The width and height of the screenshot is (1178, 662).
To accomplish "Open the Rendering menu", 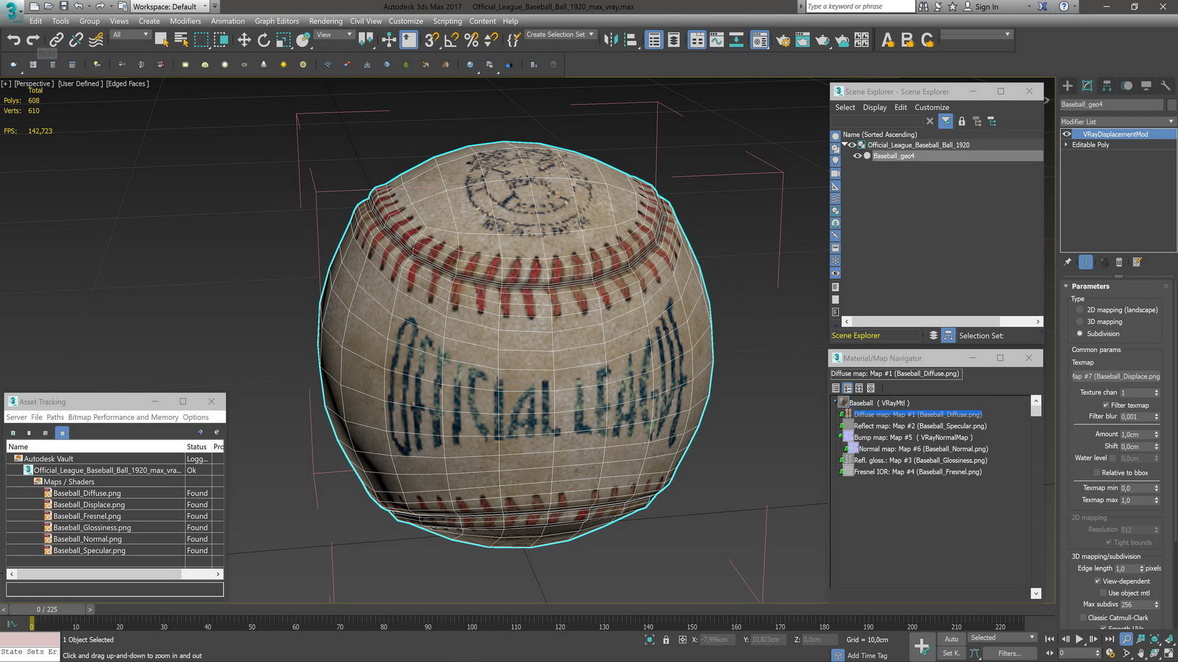I will pyautogui.click(x=326, y=21).
